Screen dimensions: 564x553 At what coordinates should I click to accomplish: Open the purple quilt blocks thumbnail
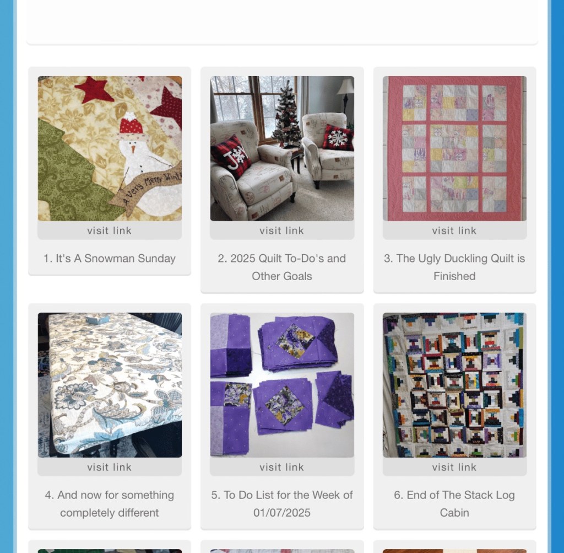click(282, 385)
